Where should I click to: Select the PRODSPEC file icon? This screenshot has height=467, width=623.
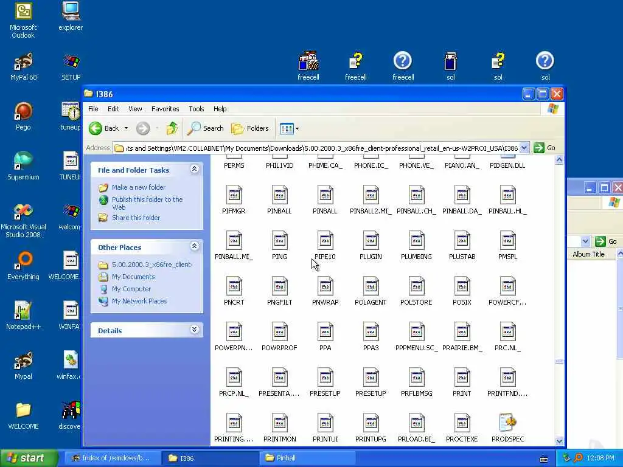(508, 423)
